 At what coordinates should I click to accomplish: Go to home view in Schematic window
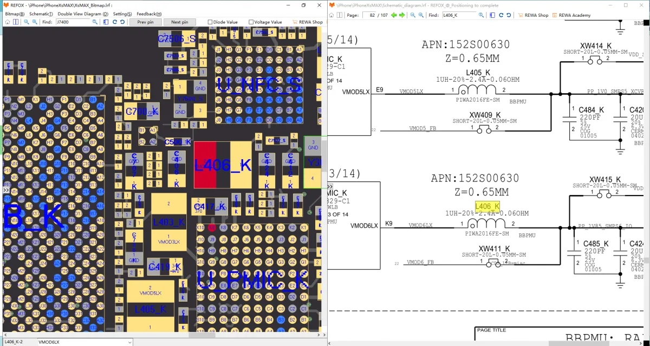[x=331, y=15]
